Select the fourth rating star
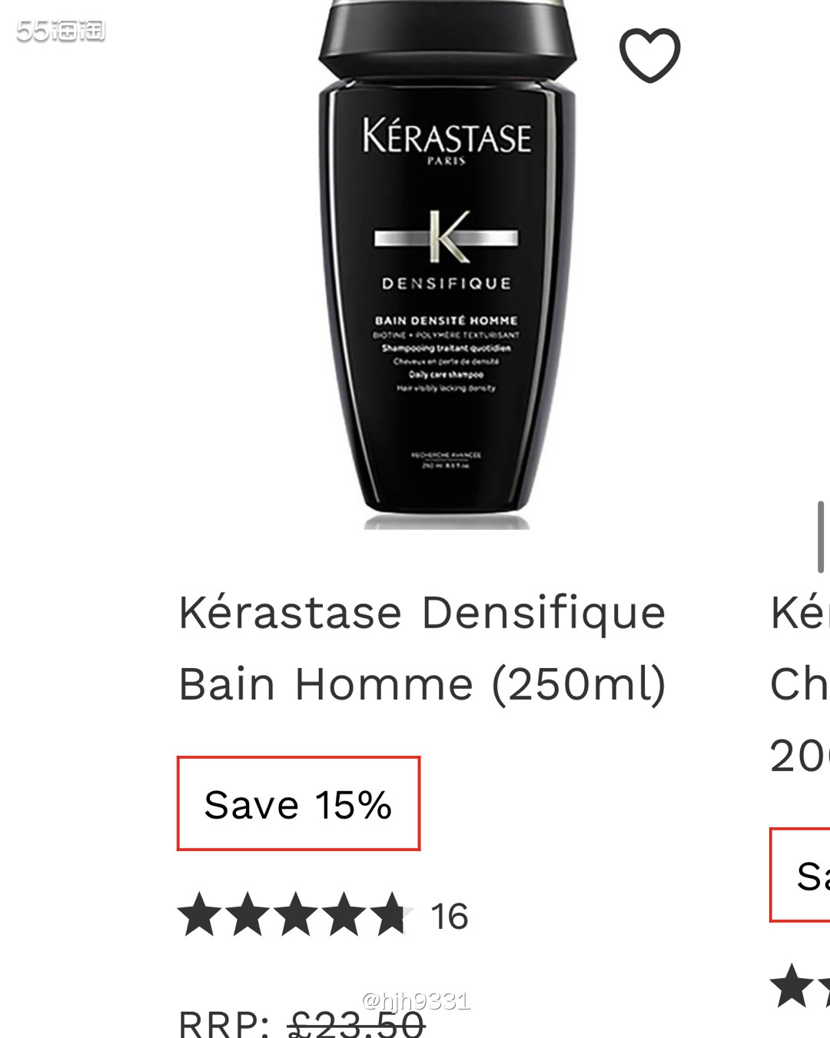Viewport: 830px width, 1038px height. pos(345,914)
